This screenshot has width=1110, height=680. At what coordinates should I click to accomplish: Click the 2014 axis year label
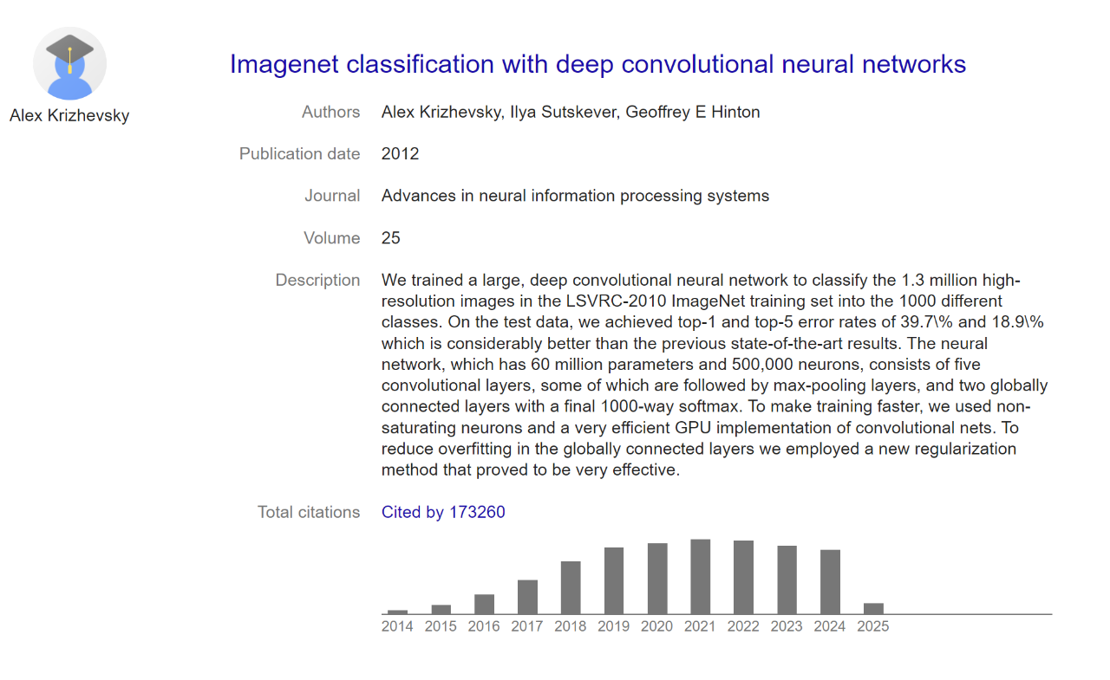397,626
